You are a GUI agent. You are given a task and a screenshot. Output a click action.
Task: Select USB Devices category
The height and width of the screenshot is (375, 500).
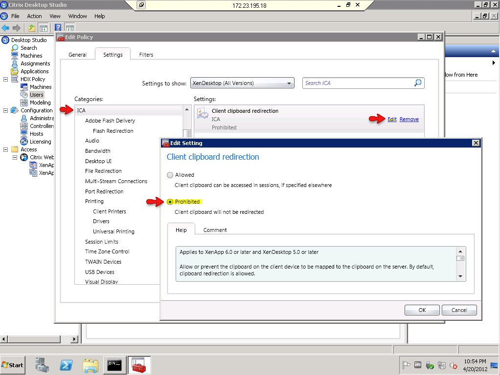99,272
